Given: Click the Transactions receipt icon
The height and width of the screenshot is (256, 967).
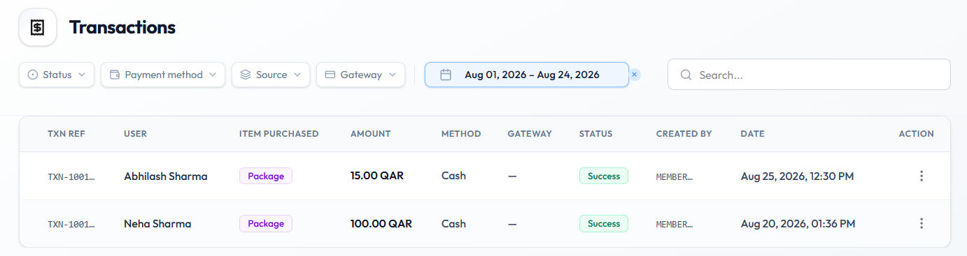Looking at the screenshot, I should point(37,28).
